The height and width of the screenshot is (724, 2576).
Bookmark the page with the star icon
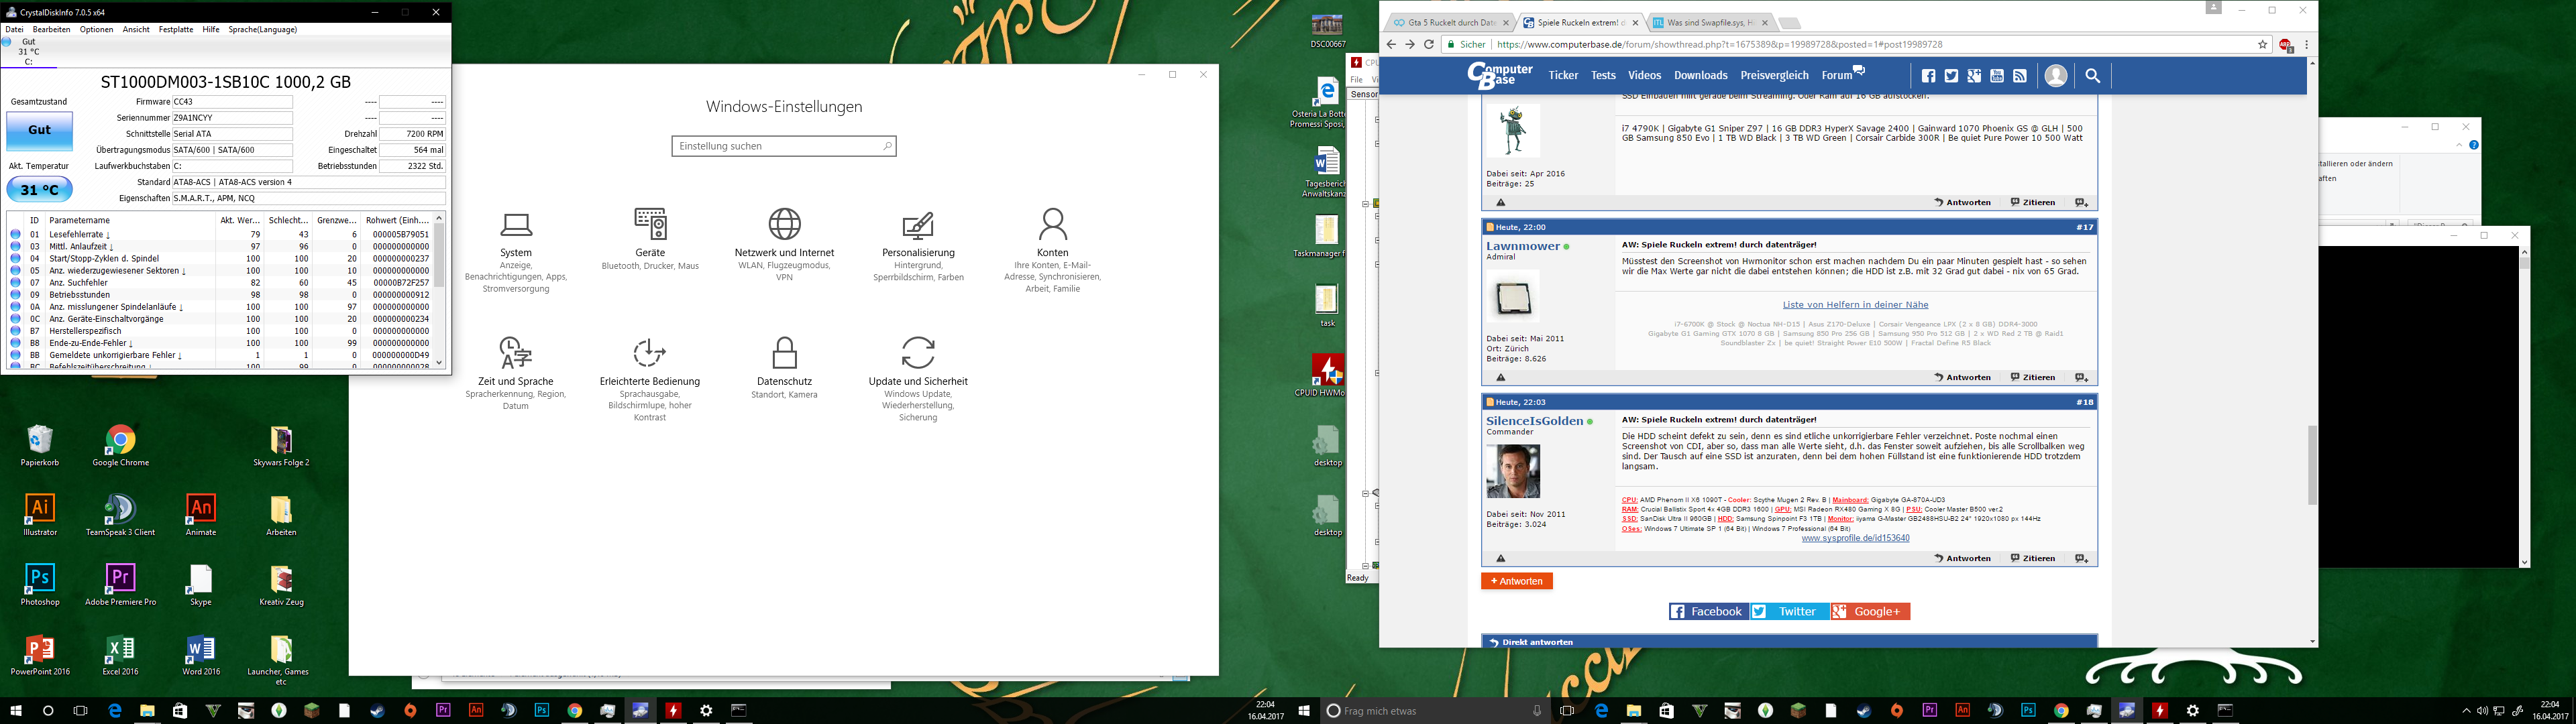tap(2262, 45)
